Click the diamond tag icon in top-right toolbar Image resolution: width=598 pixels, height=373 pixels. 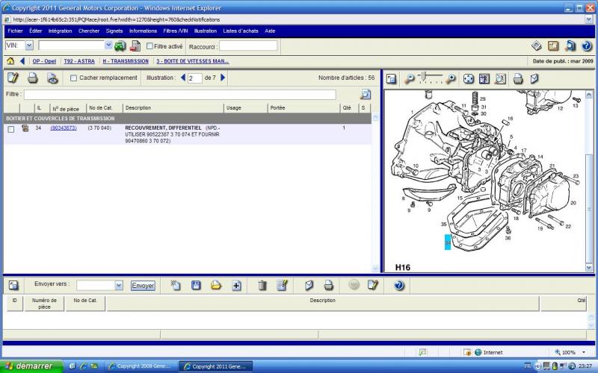pyautogui.click(x=537, y=46)
